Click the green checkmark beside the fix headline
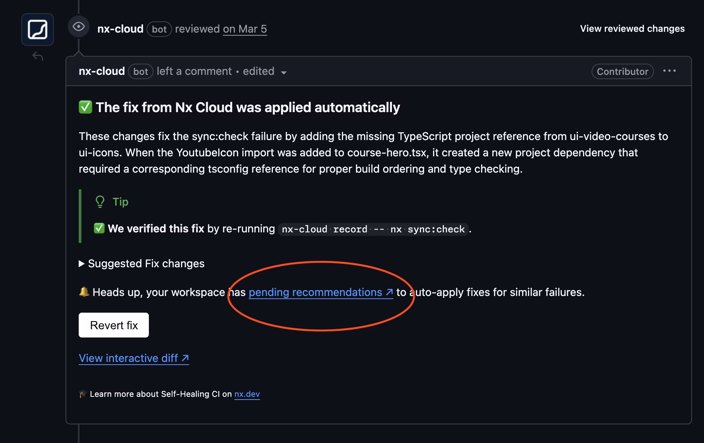 [85, 107]
